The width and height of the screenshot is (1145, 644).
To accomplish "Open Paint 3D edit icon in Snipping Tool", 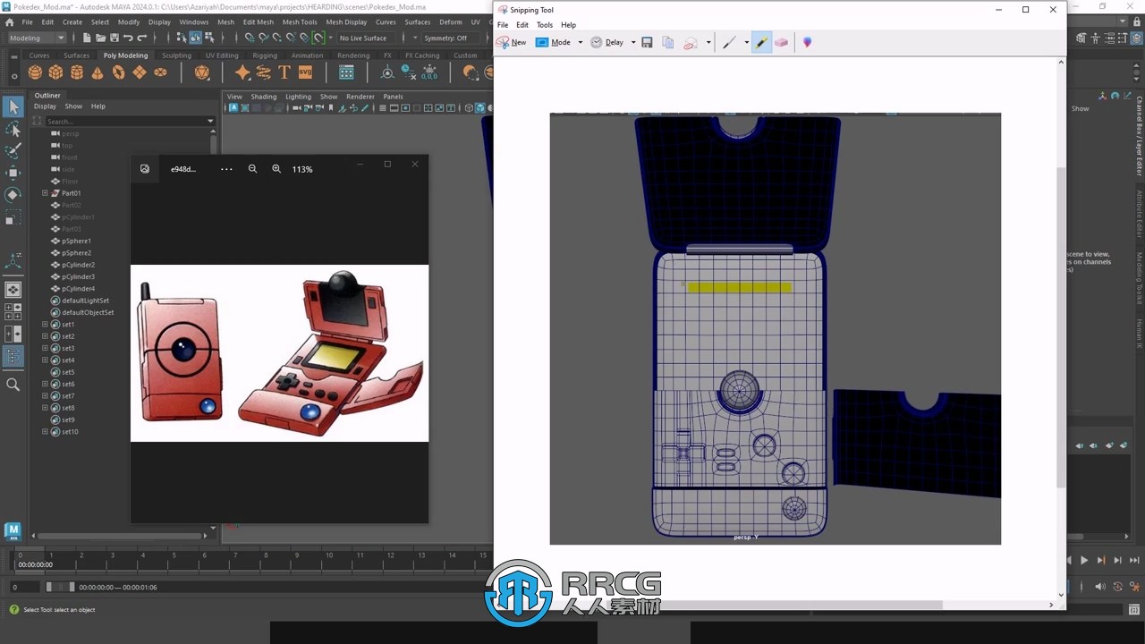I will (x=807, y=42).
